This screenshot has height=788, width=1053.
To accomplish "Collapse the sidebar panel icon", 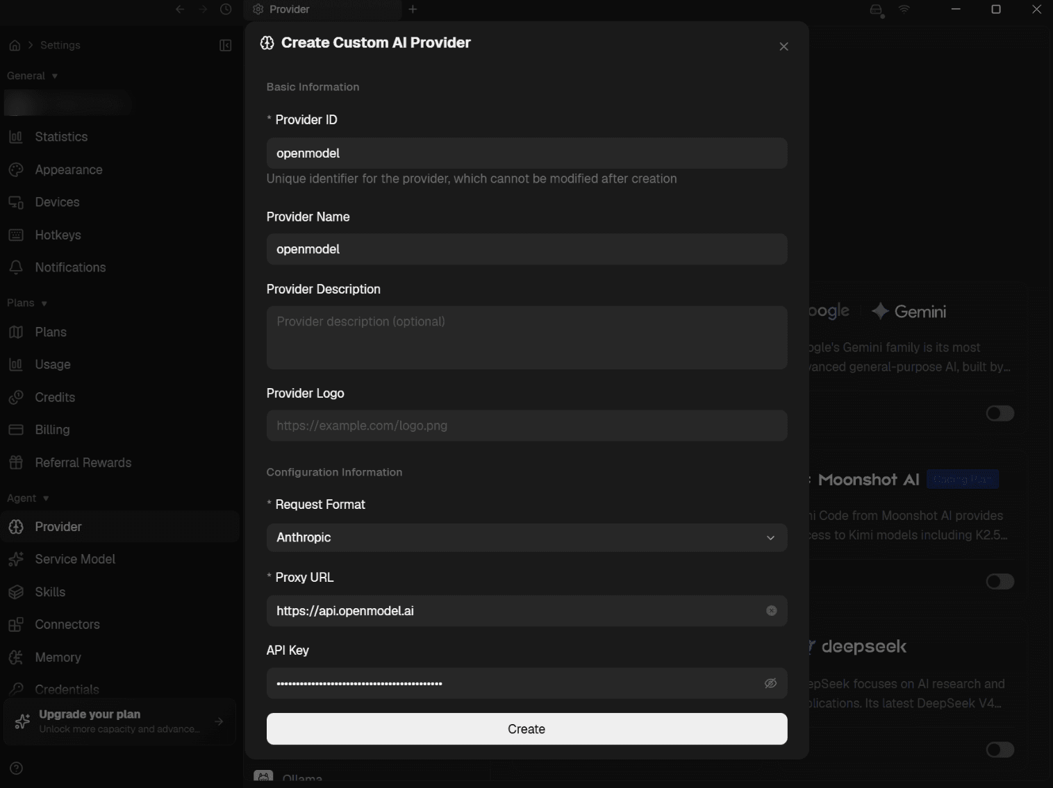I will coord(225,45).
